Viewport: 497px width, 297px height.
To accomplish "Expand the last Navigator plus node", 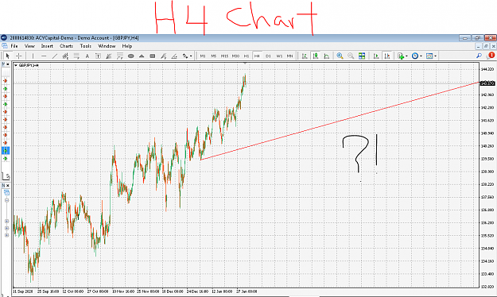I will pyautogui.click(x=6, y=235).
